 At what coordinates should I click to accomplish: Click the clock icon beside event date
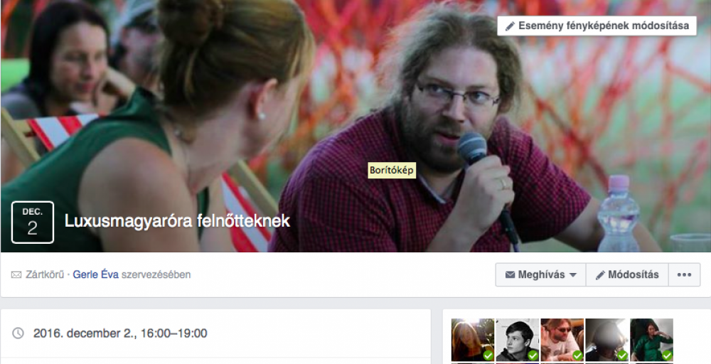(x=18, y=333)
